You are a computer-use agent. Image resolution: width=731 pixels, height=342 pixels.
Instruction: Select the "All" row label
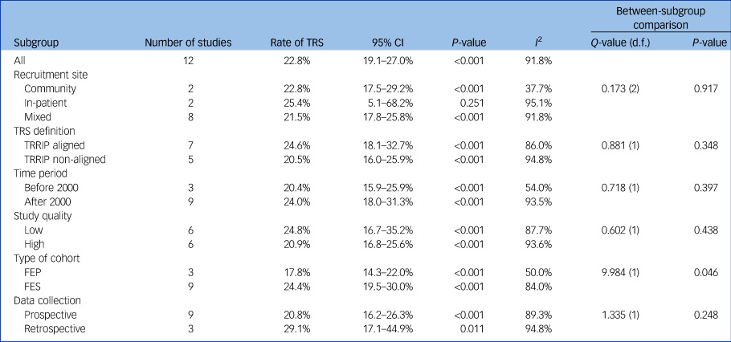(x=20, y=60)
